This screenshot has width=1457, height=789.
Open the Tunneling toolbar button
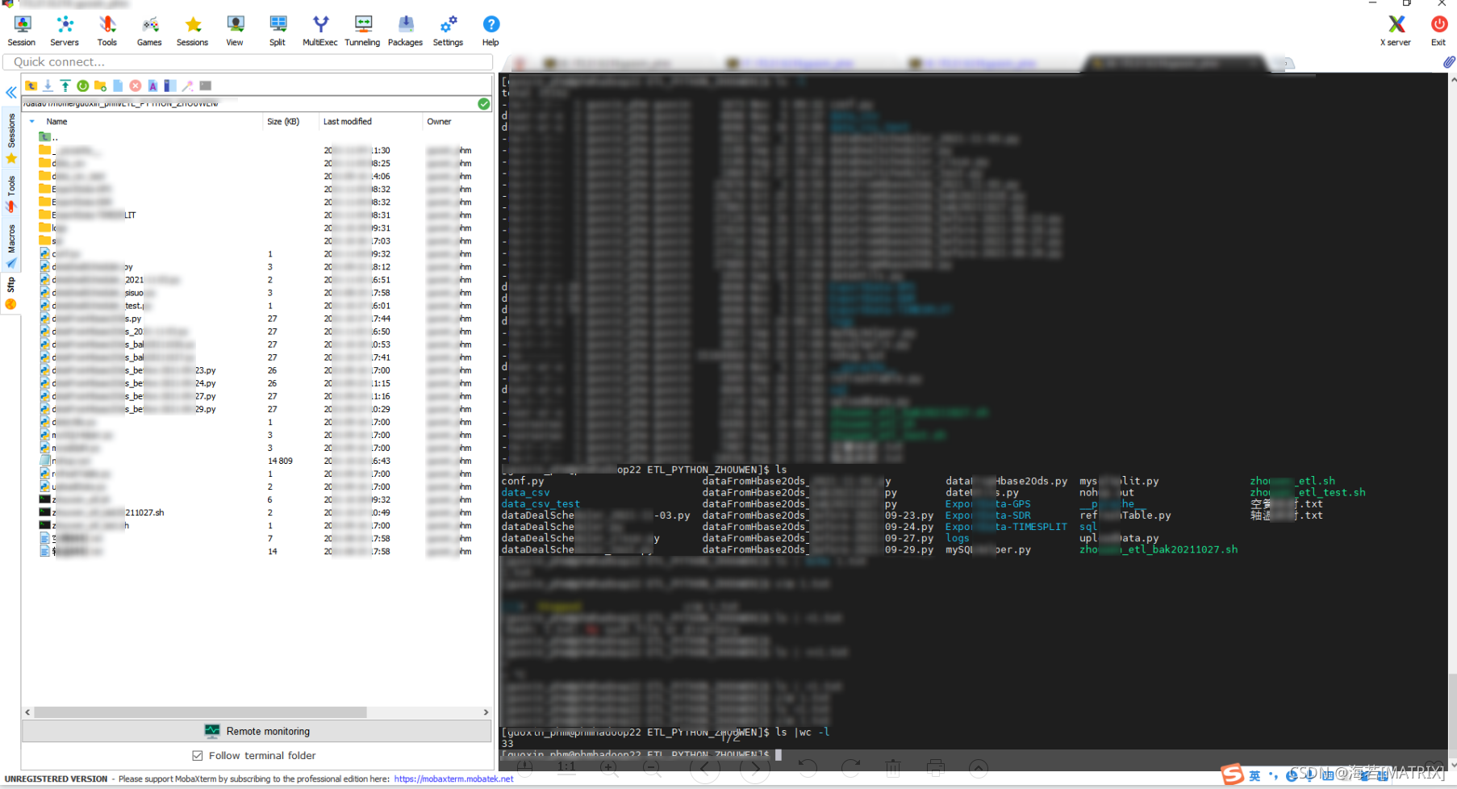pos(362,31)
